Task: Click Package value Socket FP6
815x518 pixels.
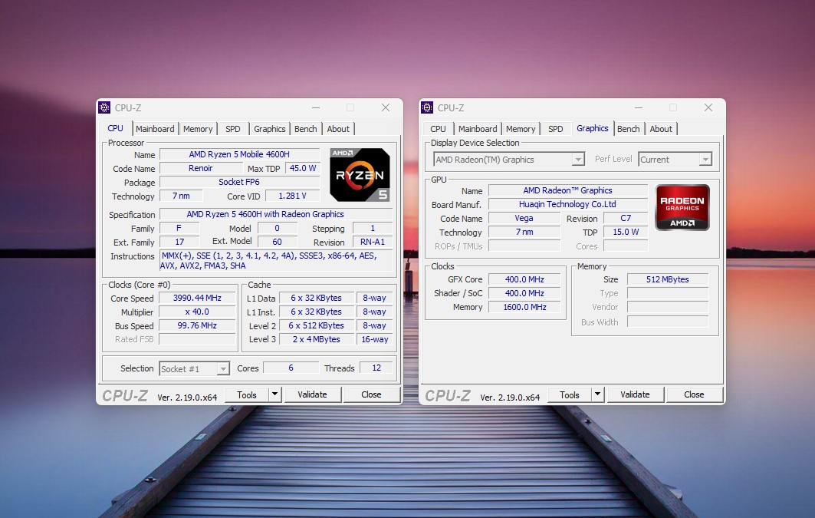Action: (x=240, y=182)
